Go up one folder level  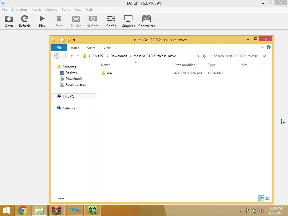(78, 56)
